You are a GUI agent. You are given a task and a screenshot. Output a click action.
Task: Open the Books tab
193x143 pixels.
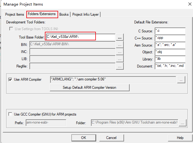point(64,14)
